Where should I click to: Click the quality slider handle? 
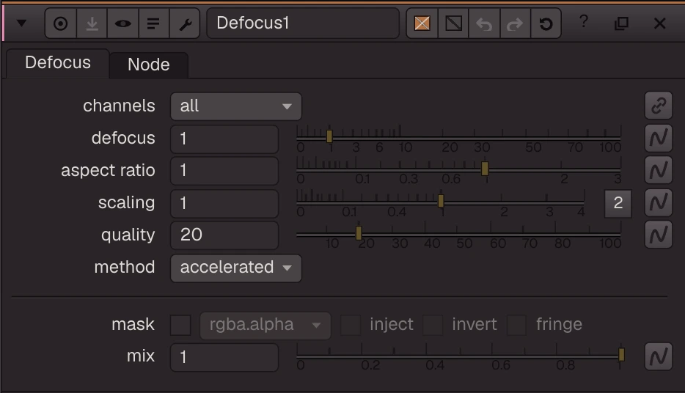359,233
